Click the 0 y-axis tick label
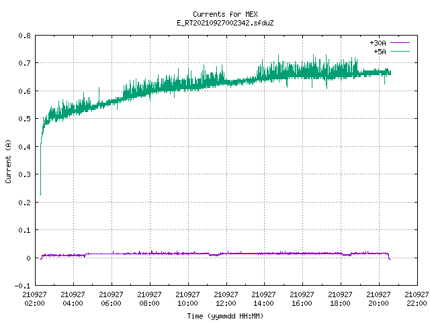This screenshot has width=430, height=322. (x=28, y=258)
